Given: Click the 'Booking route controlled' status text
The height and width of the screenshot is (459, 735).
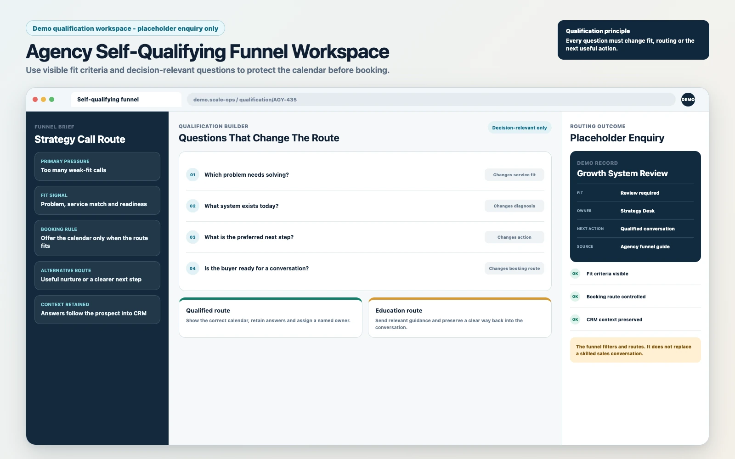Looking at the screenshot, I should click(x=616, y=297).
